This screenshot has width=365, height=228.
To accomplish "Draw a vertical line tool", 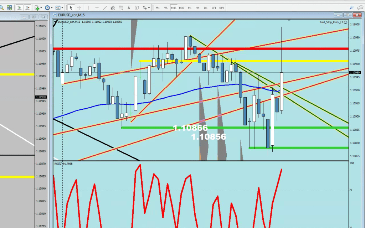I will tap(89, 7).
